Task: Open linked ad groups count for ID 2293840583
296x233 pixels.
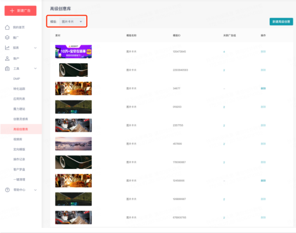Action: point(224,70)
